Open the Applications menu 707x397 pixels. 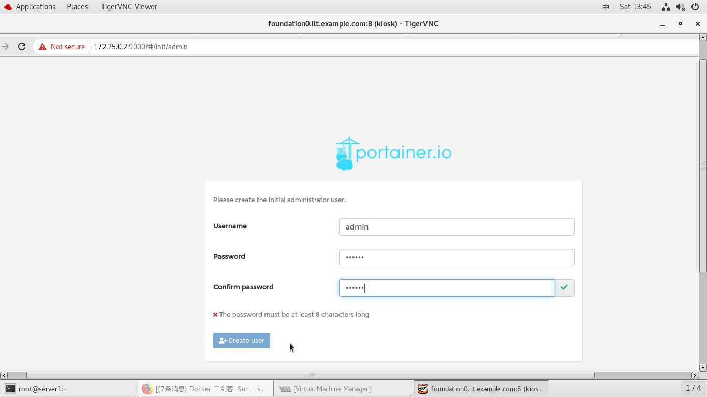coord(36,7)
